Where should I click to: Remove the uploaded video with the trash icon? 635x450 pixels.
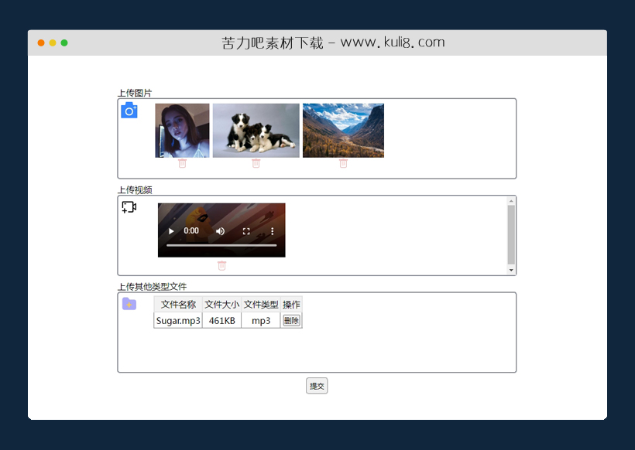[221, 265]
